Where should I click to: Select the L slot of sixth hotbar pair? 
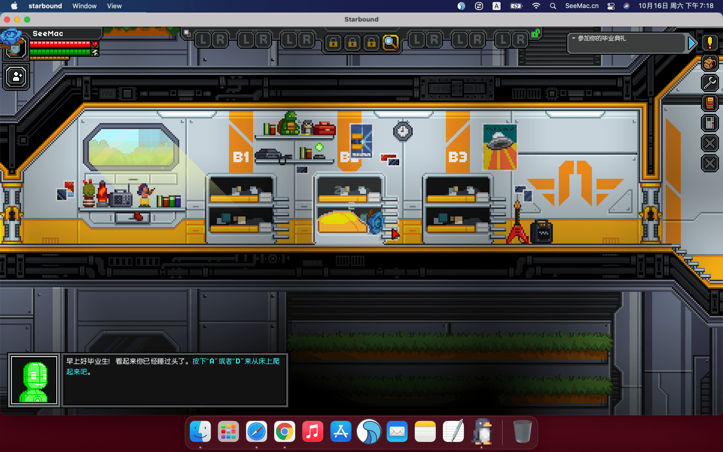point(503,40)
